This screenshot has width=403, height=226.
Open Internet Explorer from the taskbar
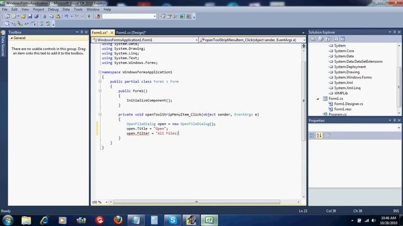point(45,220)
